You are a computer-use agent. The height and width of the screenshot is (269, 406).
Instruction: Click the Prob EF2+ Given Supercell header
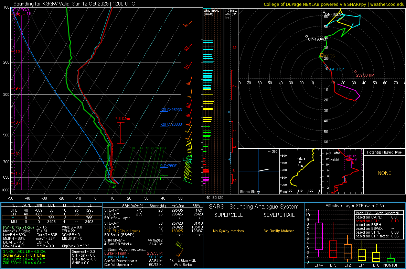[377, 213]
